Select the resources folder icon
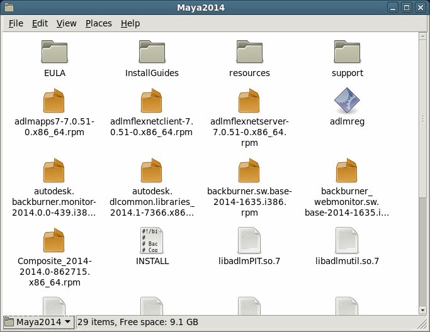Image resolution: width=430 pixels, height=332 pixels. tap(249, 52)
